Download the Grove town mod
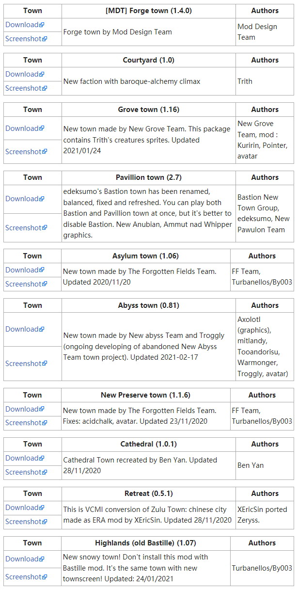The height and width of the screenshot is (590, 298). (x=22, y=128)
